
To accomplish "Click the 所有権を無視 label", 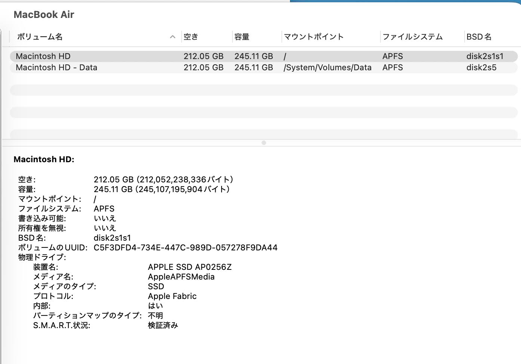I will pyautogui.click(x=42, y=228).
